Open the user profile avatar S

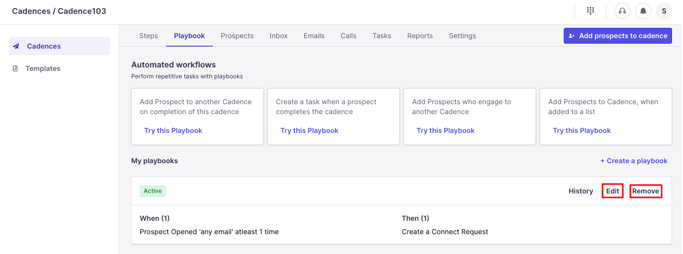(x=664, y=11)
